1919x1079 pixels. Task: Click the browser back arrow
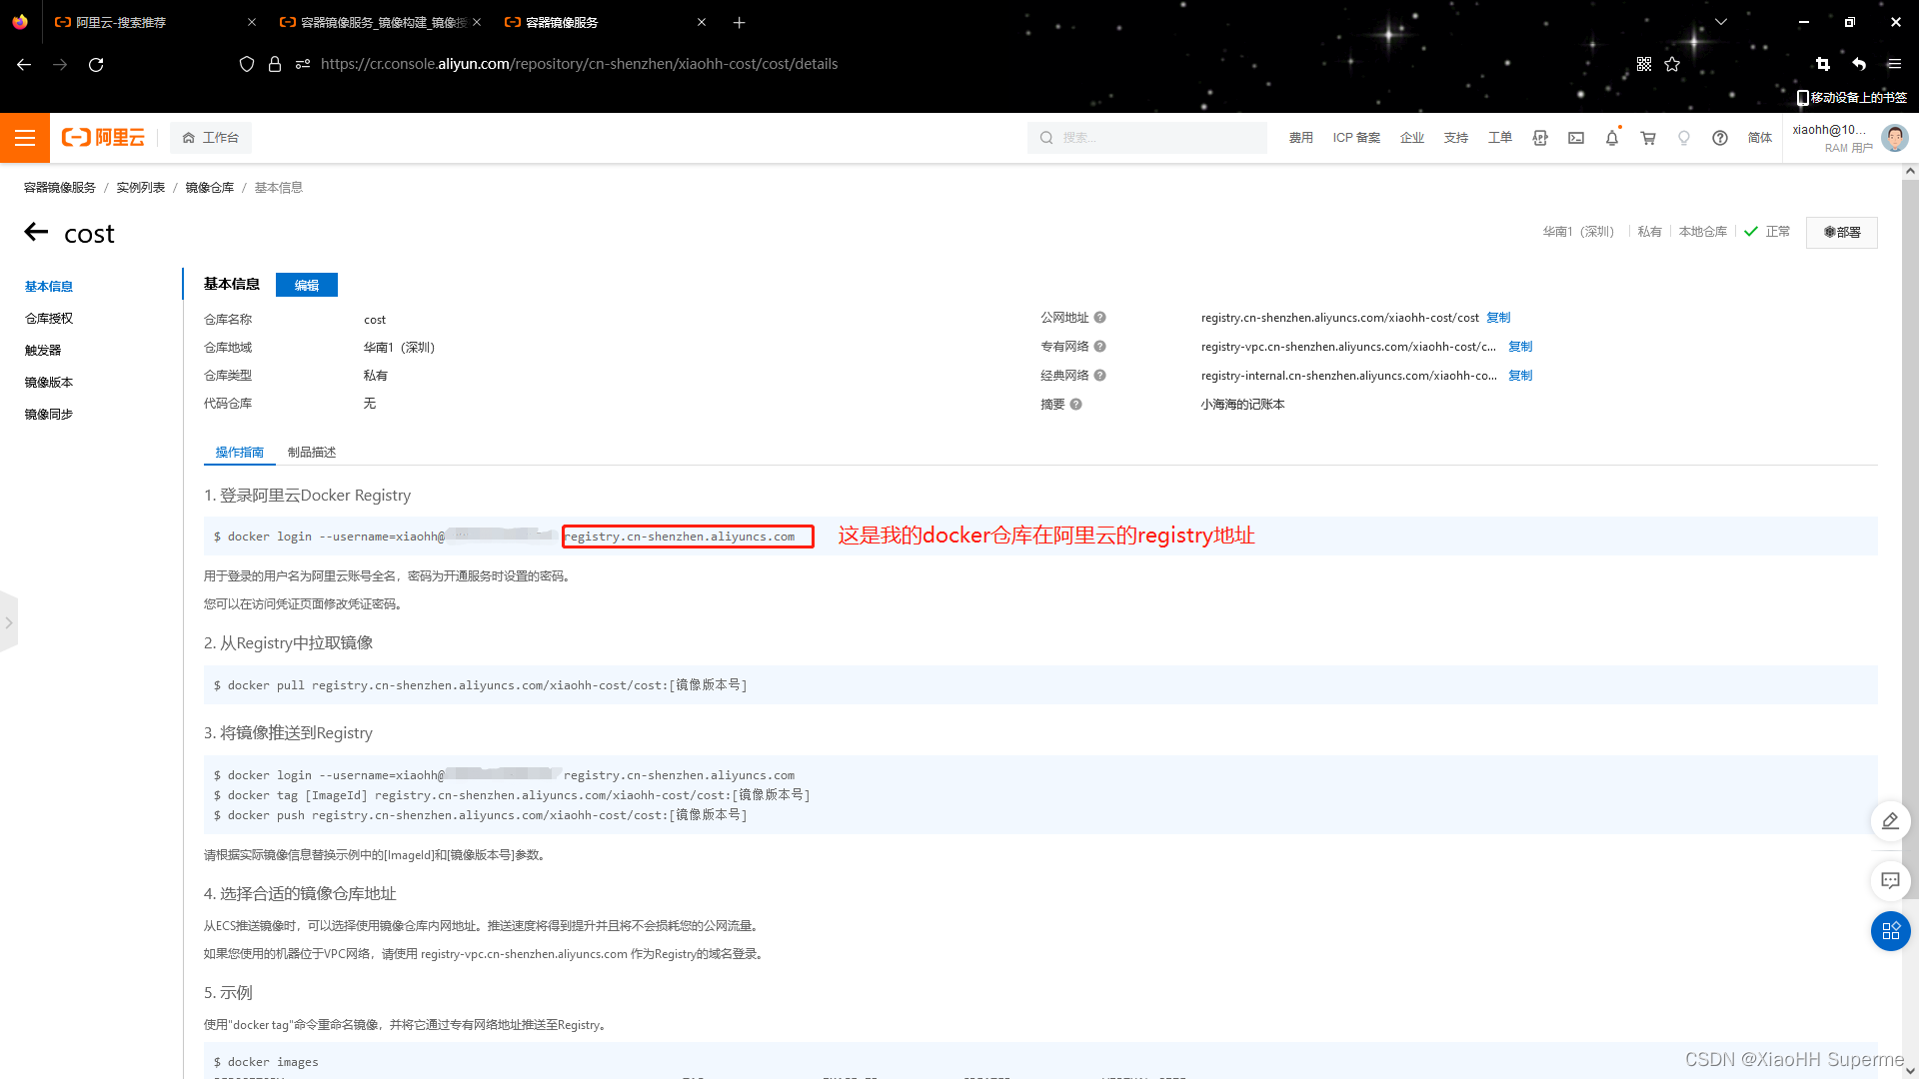pos(24,64)
